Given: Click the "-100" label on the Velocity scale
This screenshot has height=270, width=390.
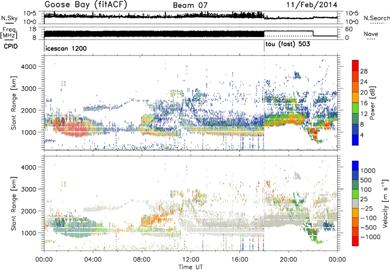Looking at the screenshot, I should 370,218.
